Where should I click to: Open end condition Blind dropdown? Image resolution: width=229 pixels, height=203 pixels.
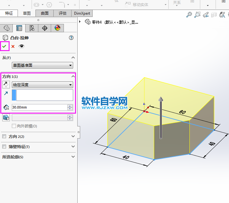coord(42,85)
